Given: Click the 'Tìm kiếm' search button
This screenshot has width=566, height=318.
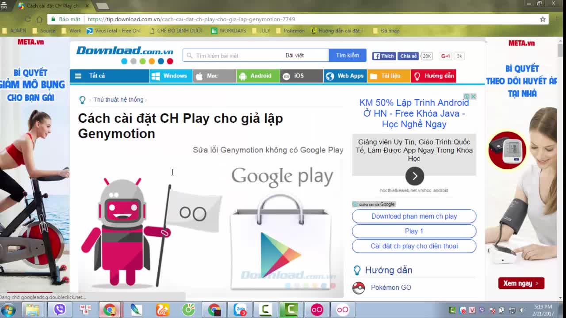Looking at the screenshot, I should pos(348,56).
